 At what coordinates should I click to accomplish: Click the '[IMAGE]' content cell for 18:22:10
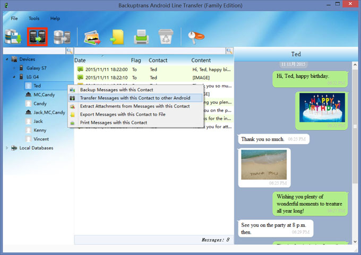click(x=201, y=78)
